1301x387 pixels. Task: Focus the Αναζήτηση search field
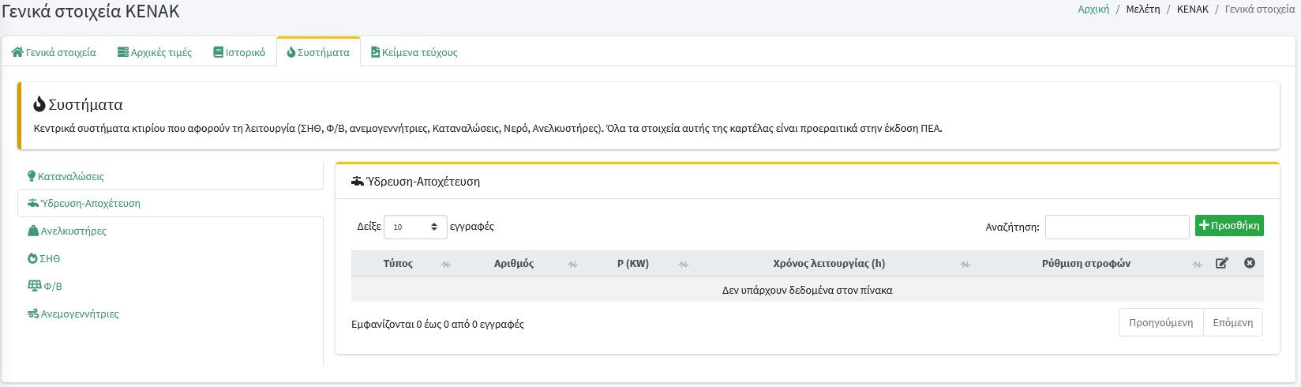pyautogui.click(x=1116, y=227)
